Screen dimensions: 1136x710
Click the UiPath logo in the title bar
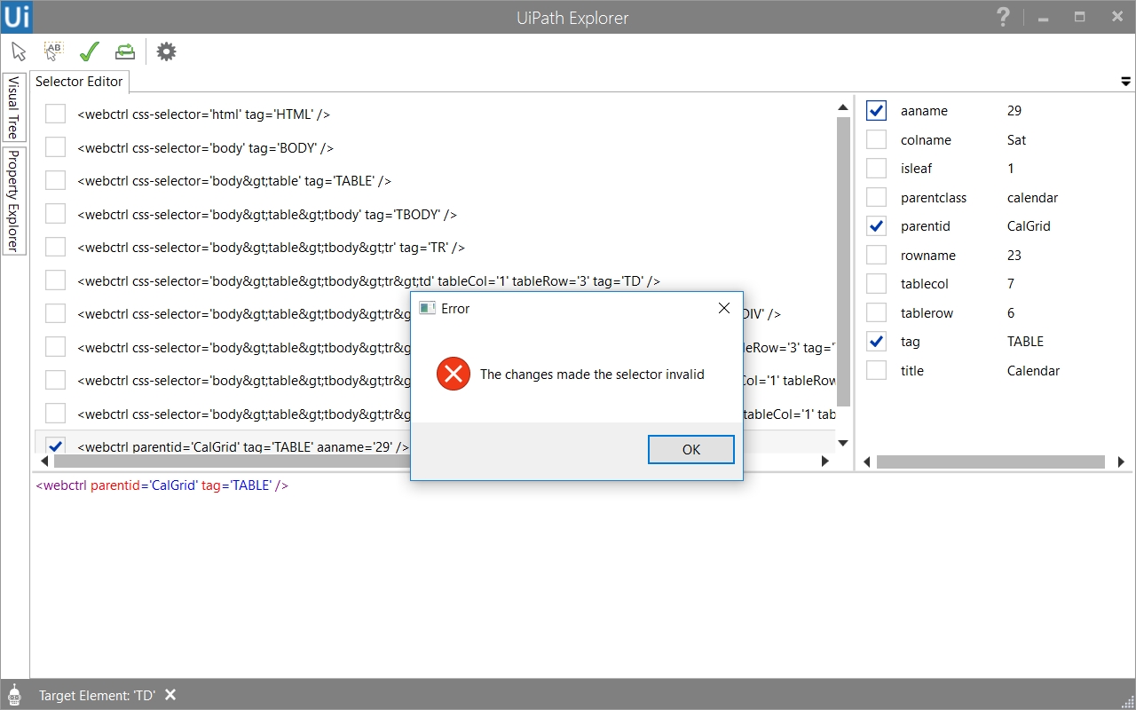point(16,17)
